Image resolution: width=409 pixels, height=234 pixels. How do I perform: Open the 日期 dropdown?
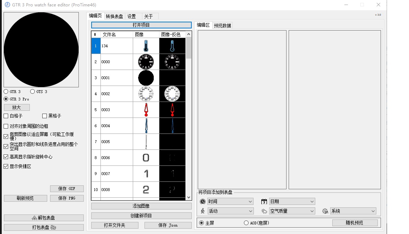[x=292, y=201]
